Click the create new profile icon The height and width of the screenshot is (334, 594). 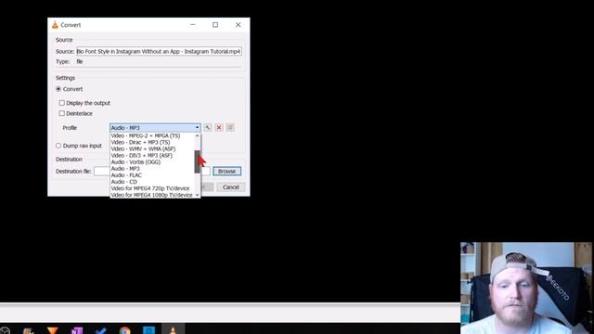(230, 128)
